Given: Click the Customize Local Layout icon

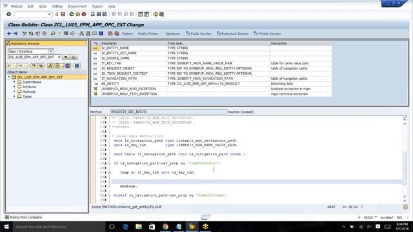Looking at the screenshot, I should coord(162,14).
